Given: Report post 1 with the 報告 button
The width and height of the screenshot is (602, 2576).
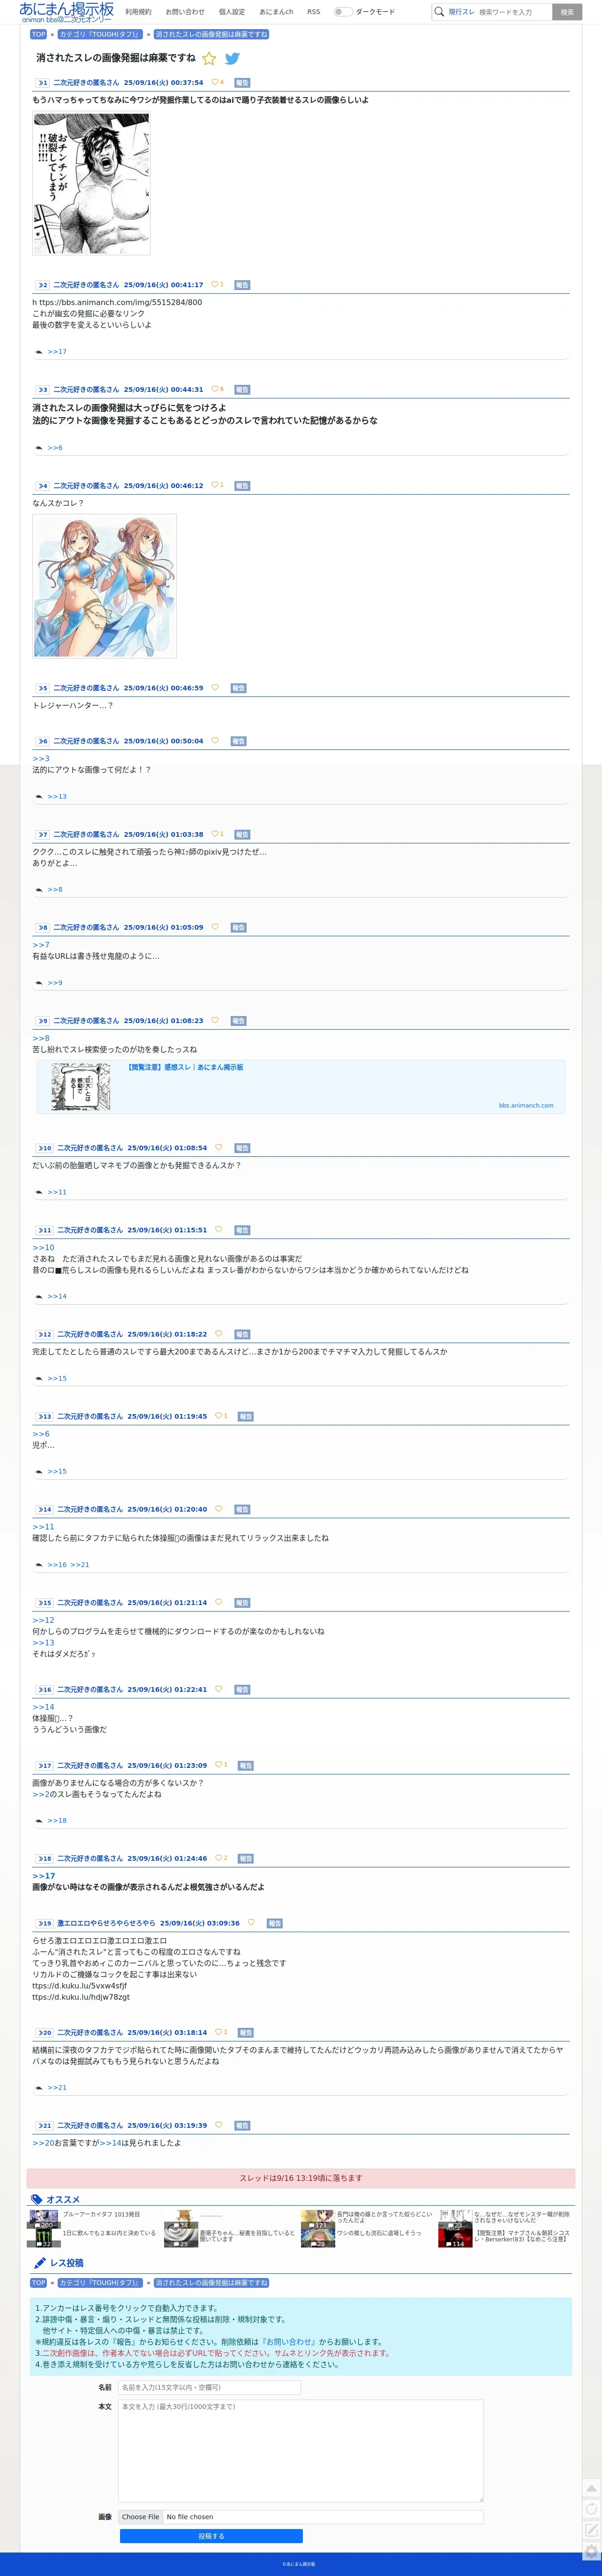Looking at the screenshot, I should [242, 83].
